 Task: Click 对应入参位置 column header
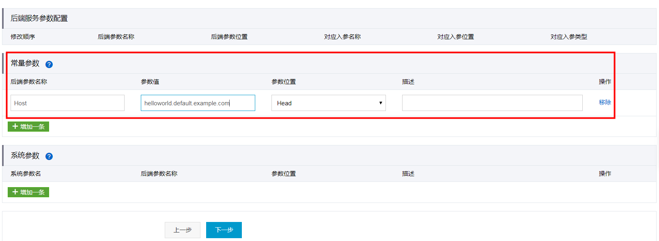456,36
